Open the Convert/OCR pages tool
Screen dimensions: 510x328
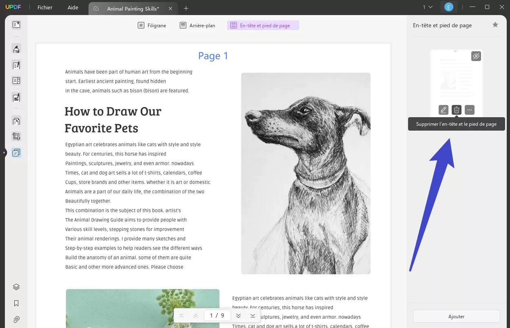pos(16,121)
